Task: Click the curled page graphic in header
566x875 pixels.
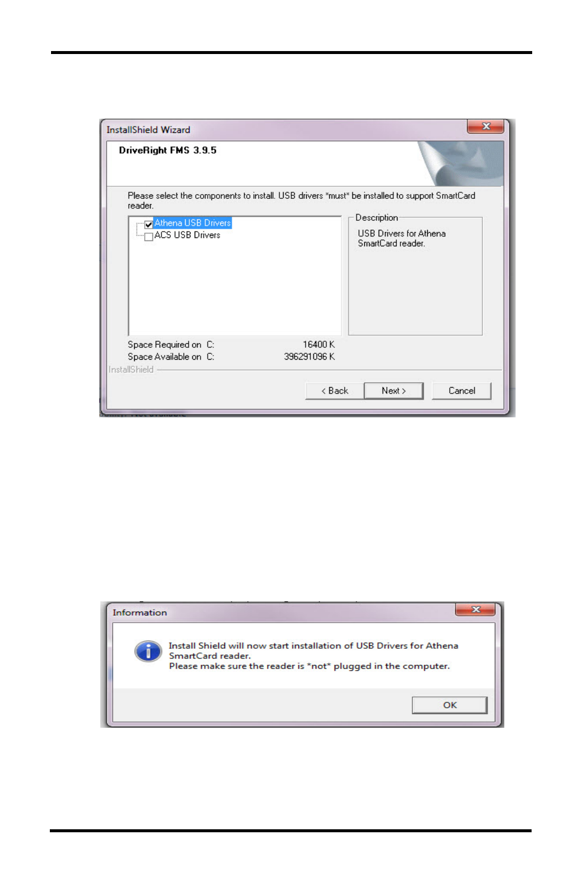Action: point(460,163)
